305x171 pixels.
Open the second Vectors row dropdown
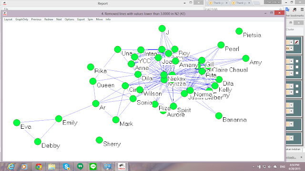[x=291, y=92]
